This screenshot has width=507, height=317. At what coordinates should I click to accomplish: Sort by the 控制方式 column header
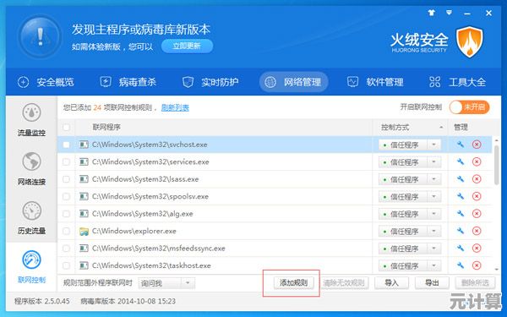pyautogui.click(x=410, y=127)
